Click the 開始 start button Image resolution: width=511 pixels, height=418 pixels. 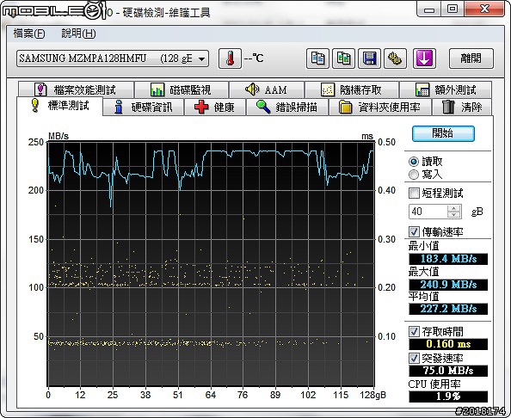click(x=443, y=133)
